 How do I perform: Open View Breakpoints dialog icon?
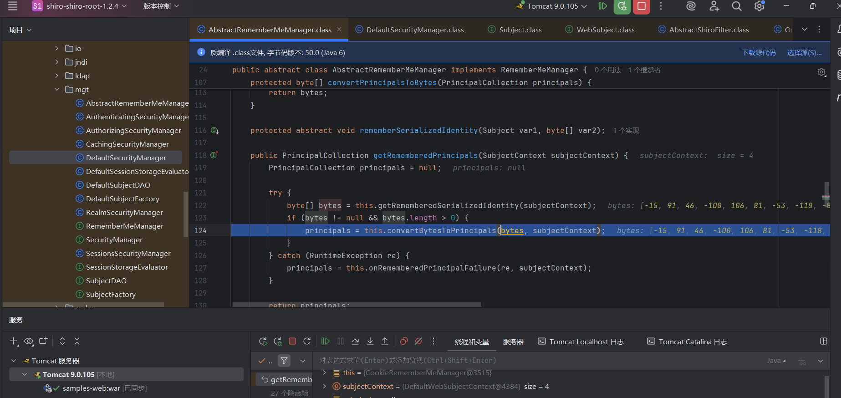pos(404,342)
